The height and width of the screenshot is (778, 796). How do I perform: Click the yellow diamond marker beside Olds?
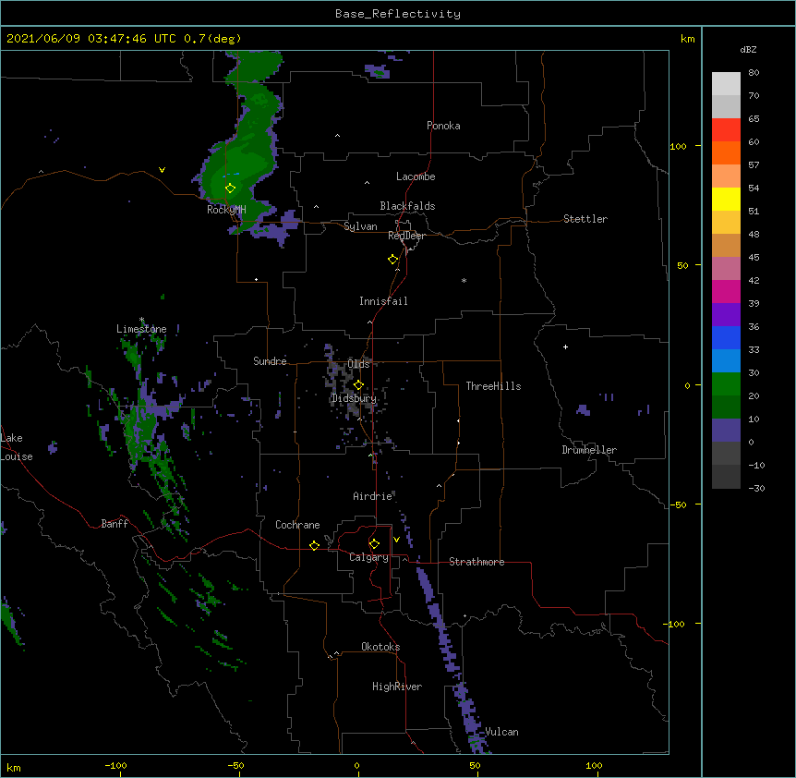(358, 385)
